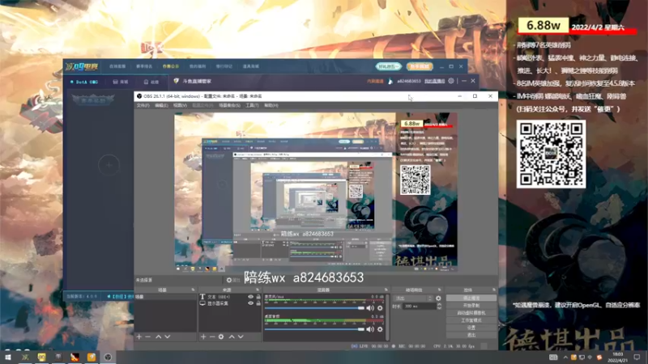
Task: Move the source up with the up arrow in the 来源 panel
Action: coord(232,336)
